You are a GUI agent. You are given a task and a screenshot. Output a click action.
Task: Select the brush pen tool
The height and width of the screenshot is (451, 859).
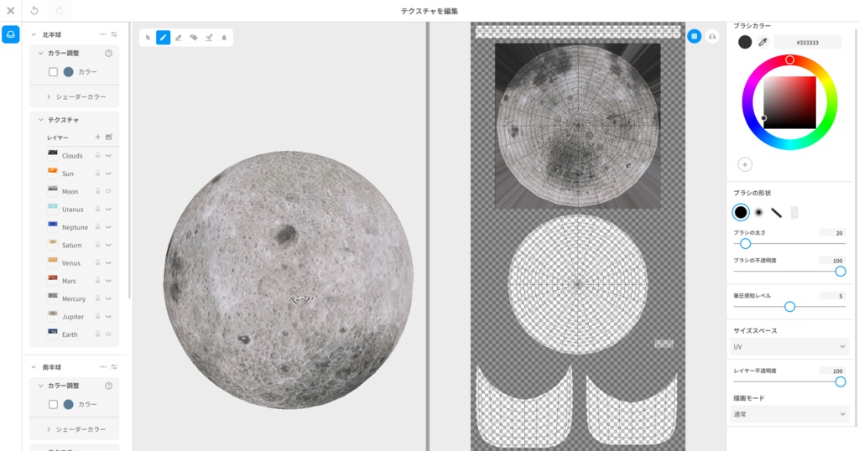point(163,38)
